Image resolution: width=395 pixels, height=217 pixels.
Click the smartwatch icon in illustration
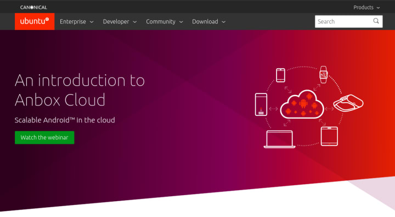click(324, 74)
